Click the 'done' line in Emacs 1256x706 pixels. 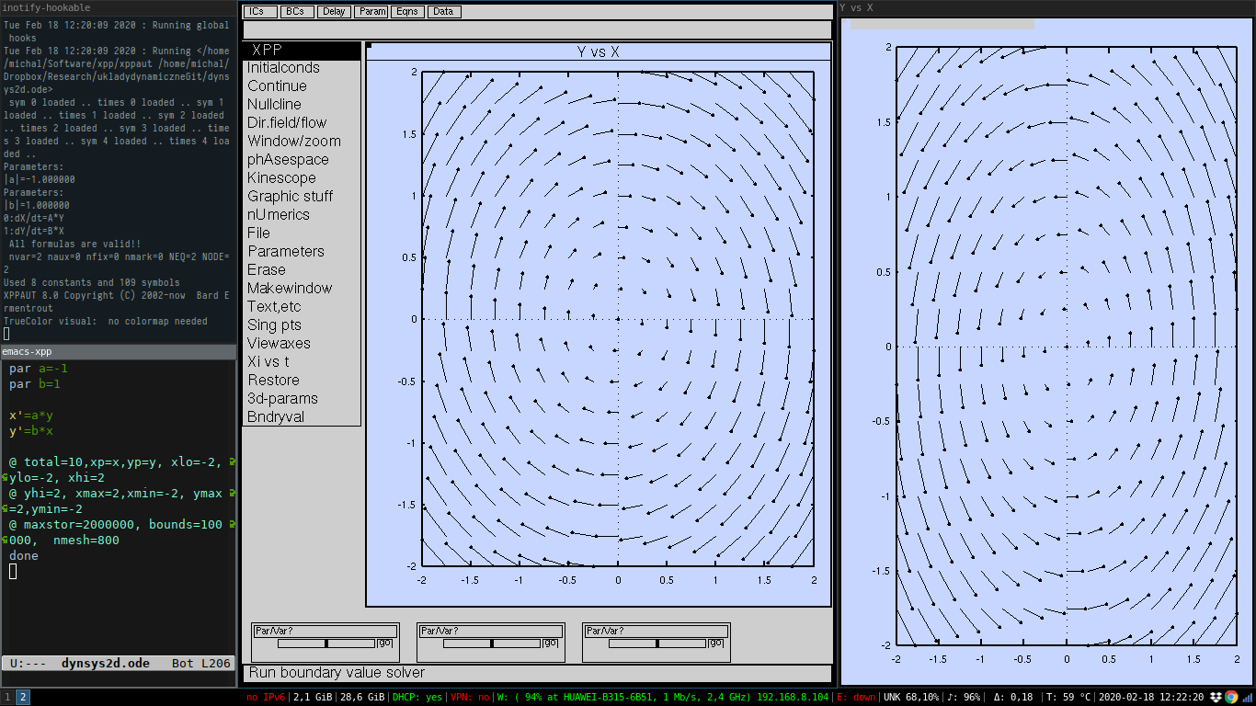24,556
